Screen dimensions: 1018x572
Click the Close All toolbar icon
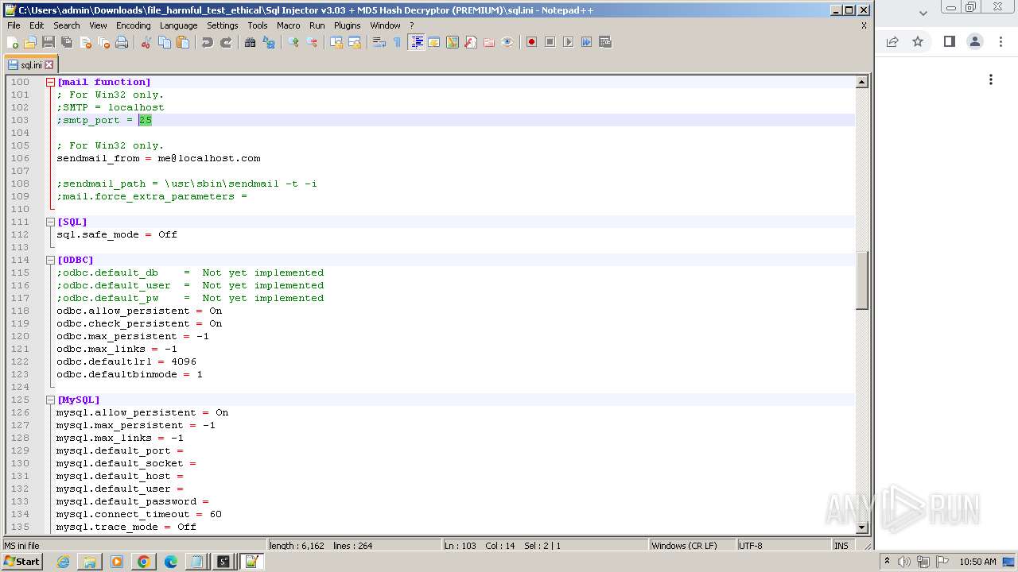(x=103, y=42)
